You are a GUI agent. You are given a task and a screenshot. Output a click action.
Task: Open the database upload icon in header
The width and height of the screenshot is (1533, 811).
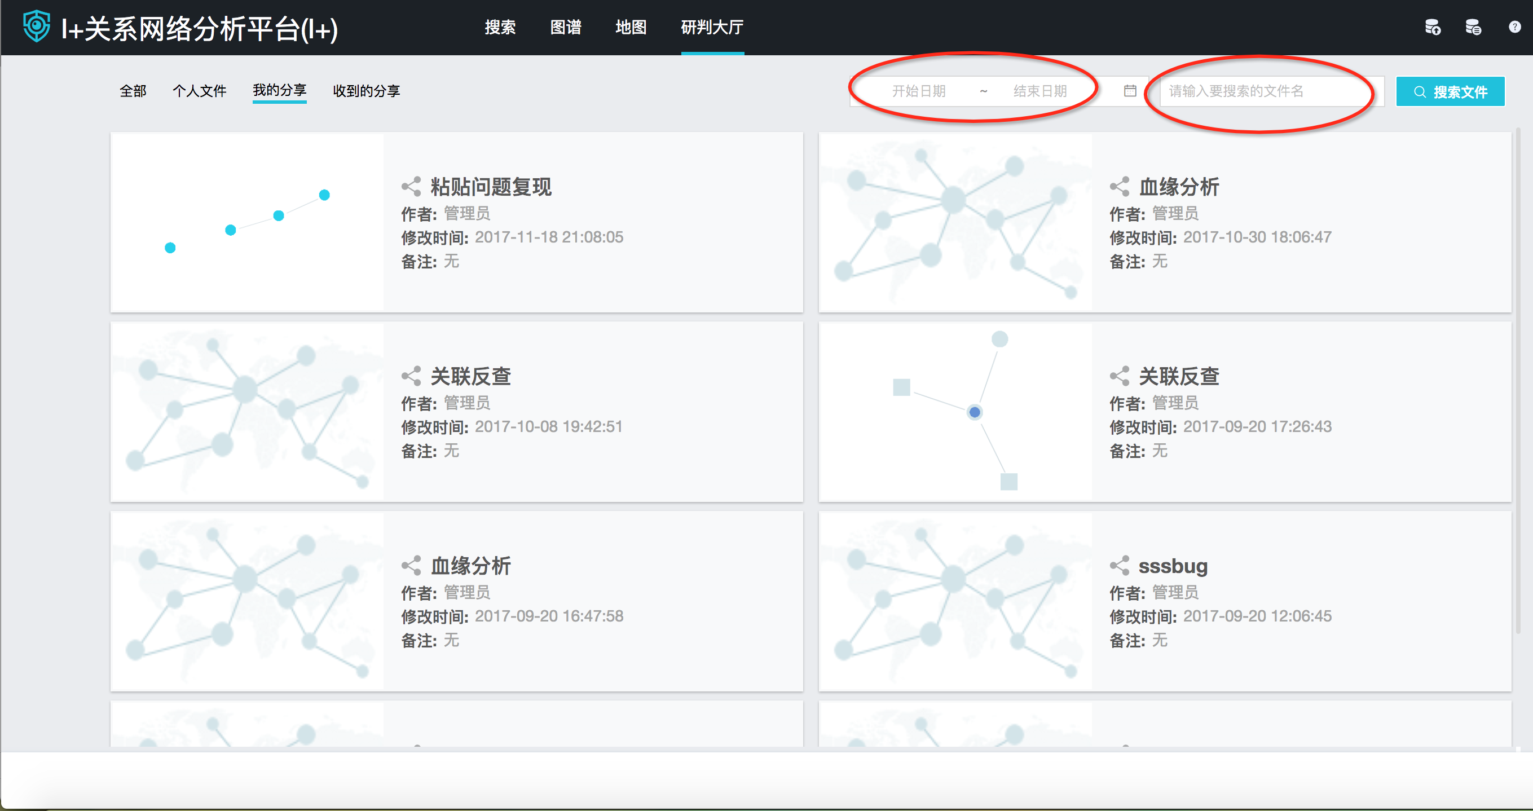[x=1433, y=28]
